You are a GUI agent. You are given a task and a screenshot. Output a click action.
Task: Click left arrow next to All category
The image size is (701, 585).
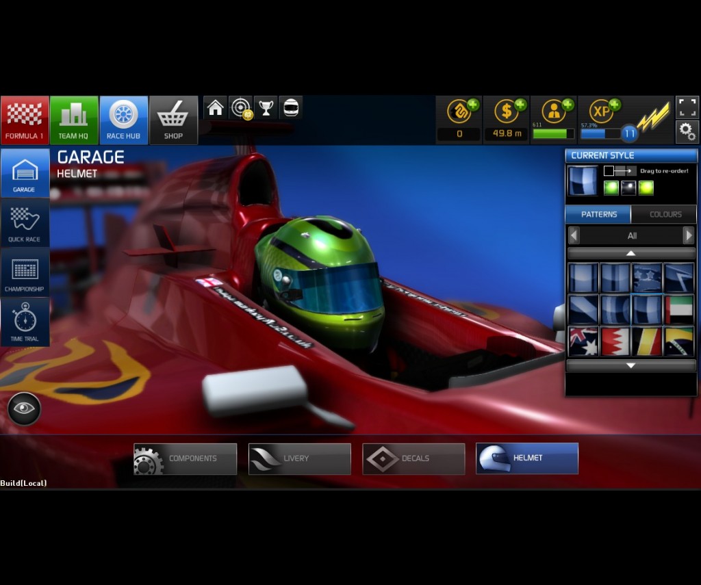(574, 235)
